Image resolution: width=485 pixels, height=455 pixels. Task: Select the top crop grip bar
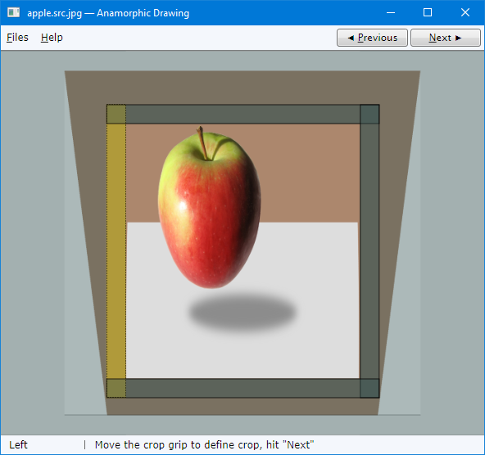(x=242, y=115)
